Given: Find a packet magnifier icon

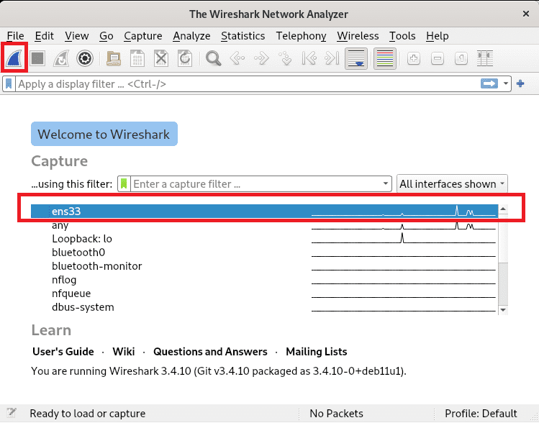Looking at the screenshot, I should (213, 58).
